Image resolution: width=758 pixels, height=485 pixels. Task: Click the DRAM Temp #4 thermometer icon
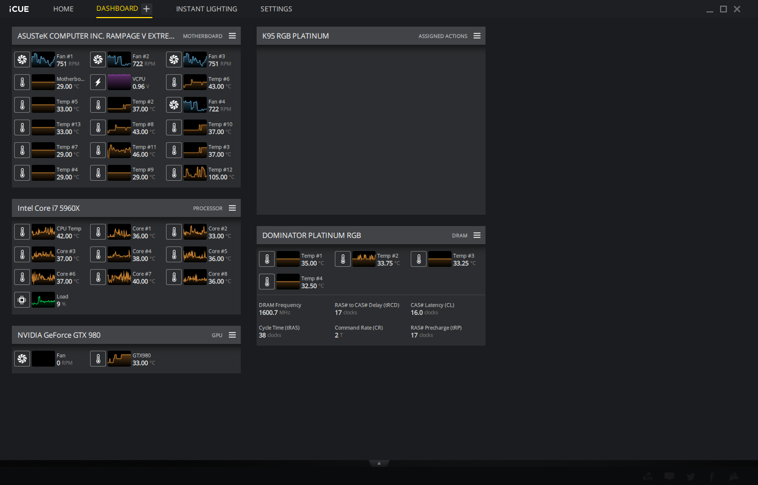tap(267, 282)
